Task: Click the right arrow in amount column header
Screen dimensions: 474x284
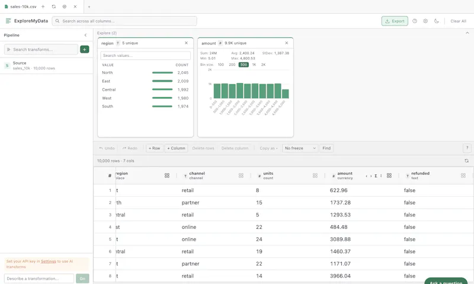Action: pos(371,175)
